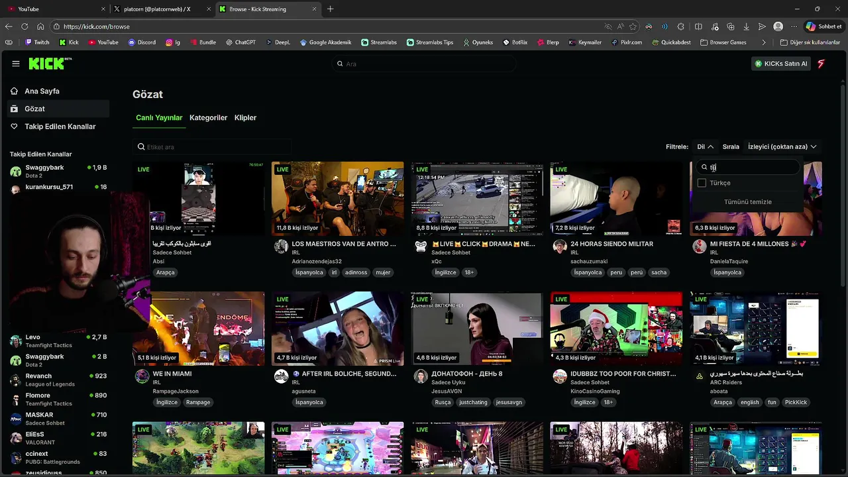The image size is (848, 477).
Task: Switch to the Canlı Yayınlar tab
Action: click(x=159, y=118)
